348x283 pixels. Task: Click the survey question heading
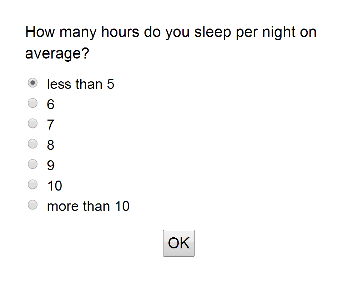[171, 32]
